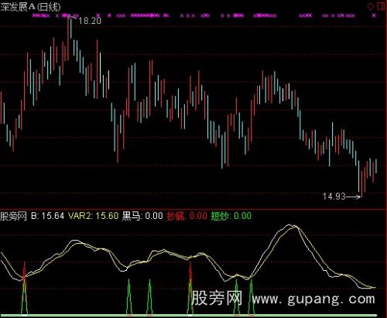387x318 pixels.
Task: Click the green 短炒: 0.00 indicator label
Action: tap(231, 216)
